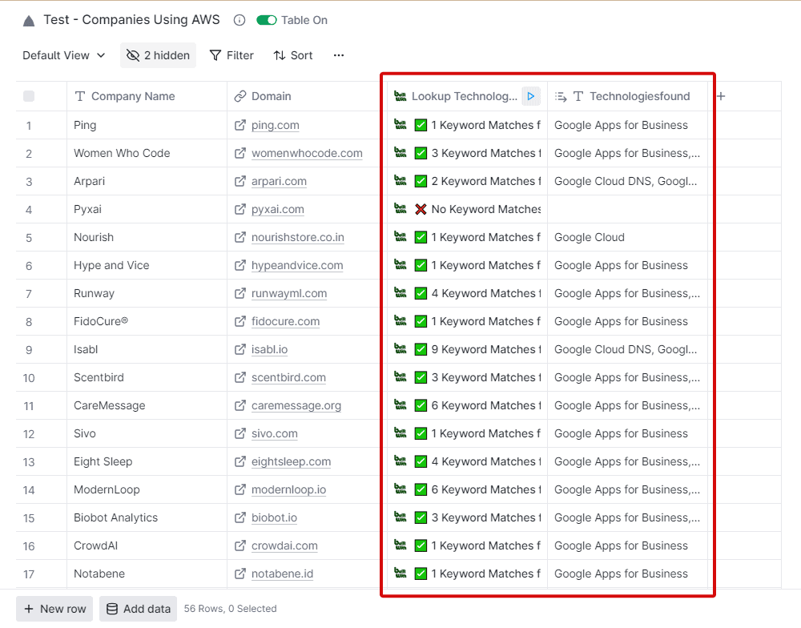Screen dimensions: 801x628
Task: Click the add column plus icon
Action: 721,96
